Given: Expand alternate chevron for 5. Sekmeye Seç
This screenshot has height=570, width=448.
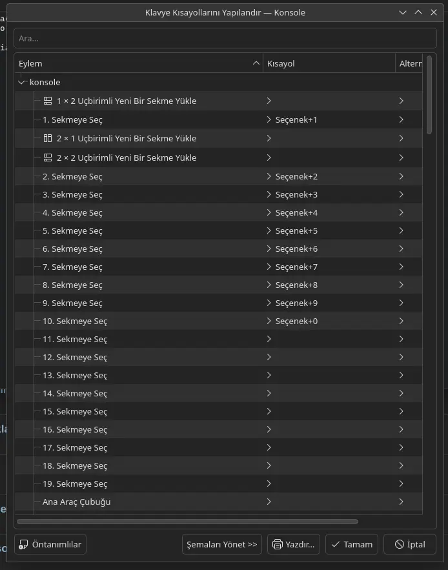Looking at the screenshot, I should tap(401, 230).
